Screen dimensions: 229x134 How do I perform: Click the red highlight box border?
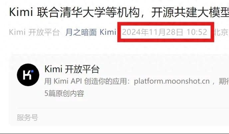(166, 24)
